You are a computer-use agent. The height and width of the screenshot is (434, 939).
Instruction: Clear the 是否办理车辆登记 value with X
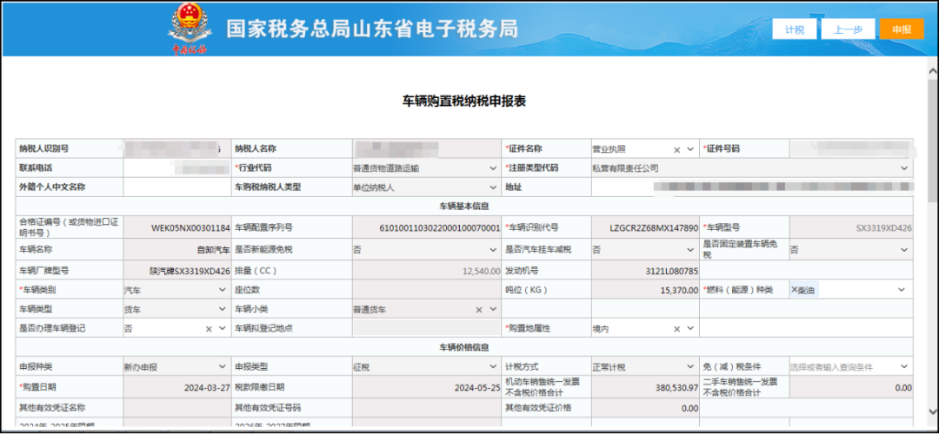tap(209, 329)
